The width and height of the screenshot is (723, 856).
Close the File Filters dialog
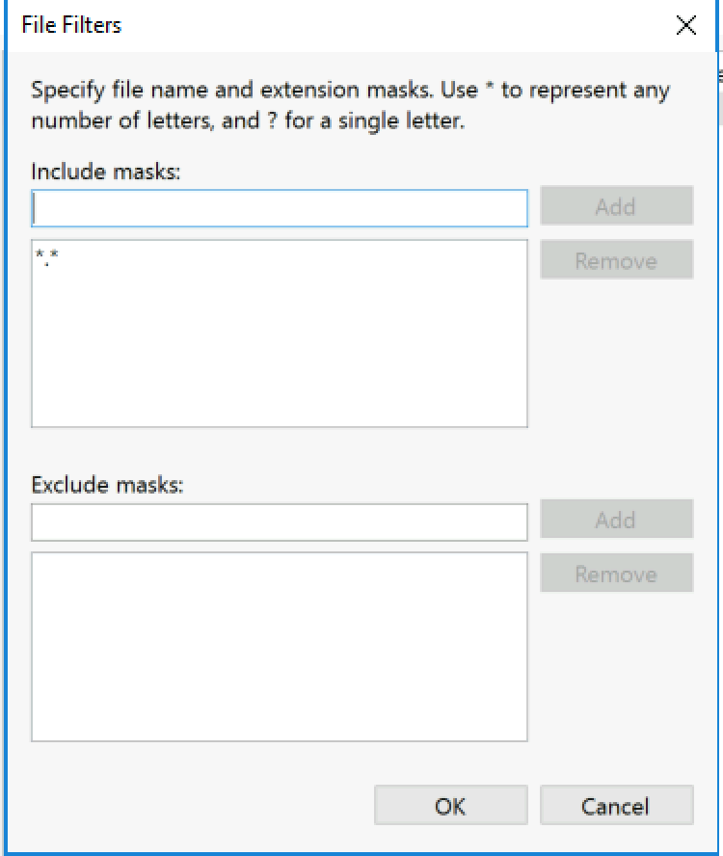(x=685, y=25)
